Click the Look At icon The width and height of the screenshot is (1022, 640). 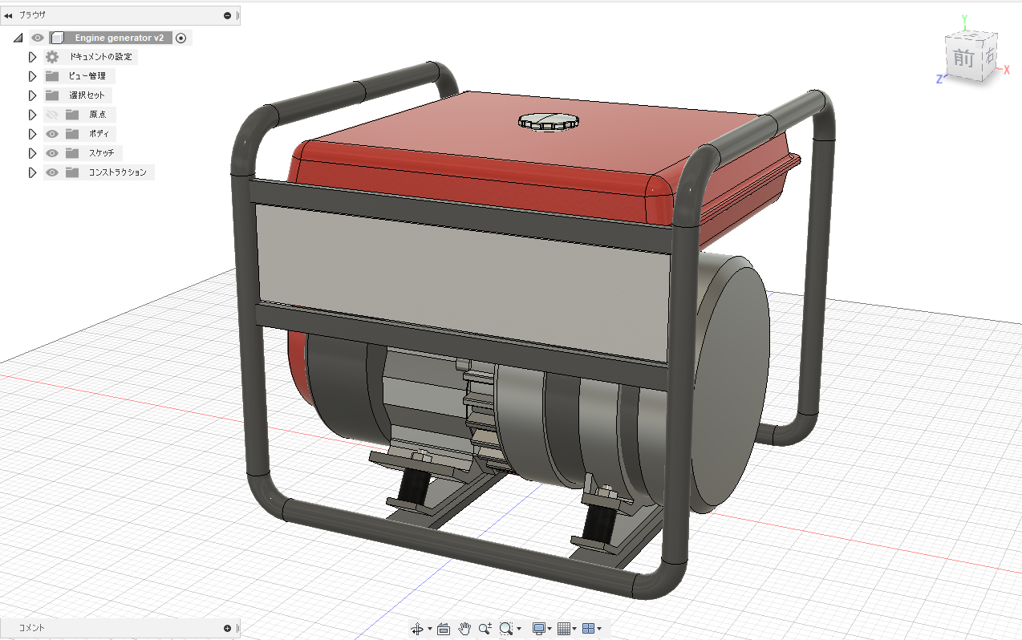pyautogui.click(x=444, y=629)
